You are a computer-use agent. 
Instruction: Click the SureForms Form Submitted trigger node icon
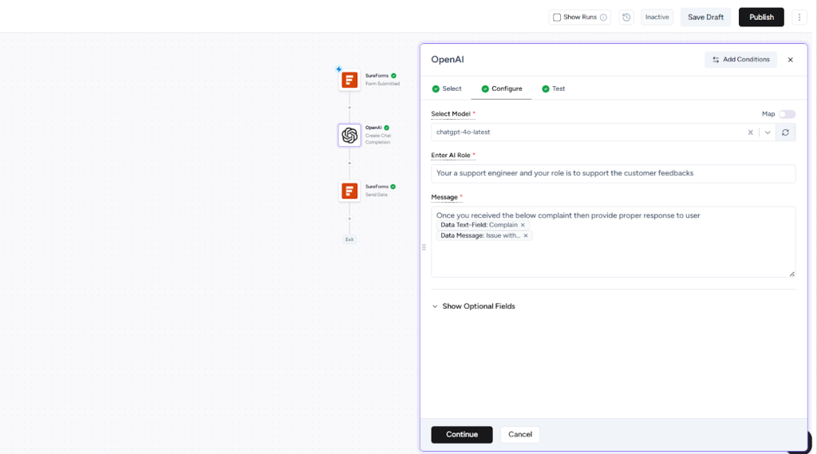tap(349, 80)
